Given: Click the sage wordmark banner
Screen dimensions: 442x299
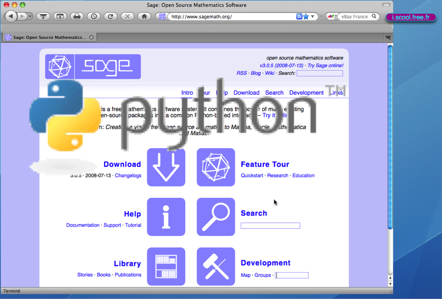Looking at the screenshot, I should click(107, 67).
